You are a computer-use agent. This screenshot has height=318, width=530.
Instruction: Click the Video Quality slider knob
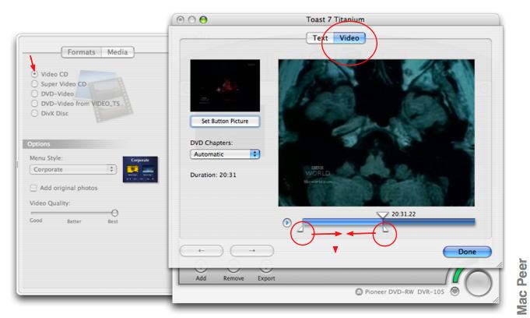click(114, 213)
